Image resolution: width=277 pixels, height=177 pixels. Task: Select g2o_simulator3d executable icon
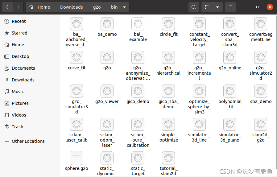point(76,91)
